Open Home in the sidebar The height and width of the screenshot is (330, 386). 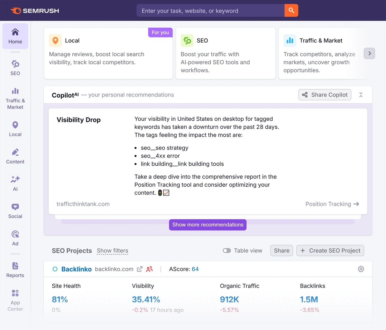pos(15,36)
